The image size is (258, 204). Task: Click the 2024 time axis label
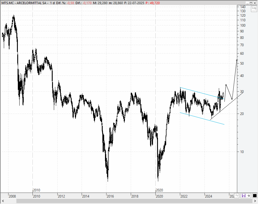point(209,196)
